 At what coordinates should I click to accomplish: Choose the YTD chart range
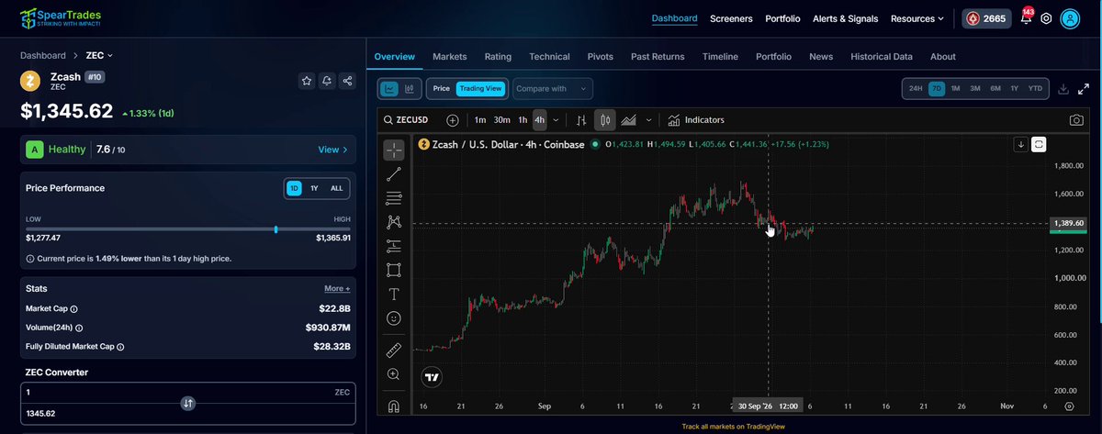pos(1035,89)
